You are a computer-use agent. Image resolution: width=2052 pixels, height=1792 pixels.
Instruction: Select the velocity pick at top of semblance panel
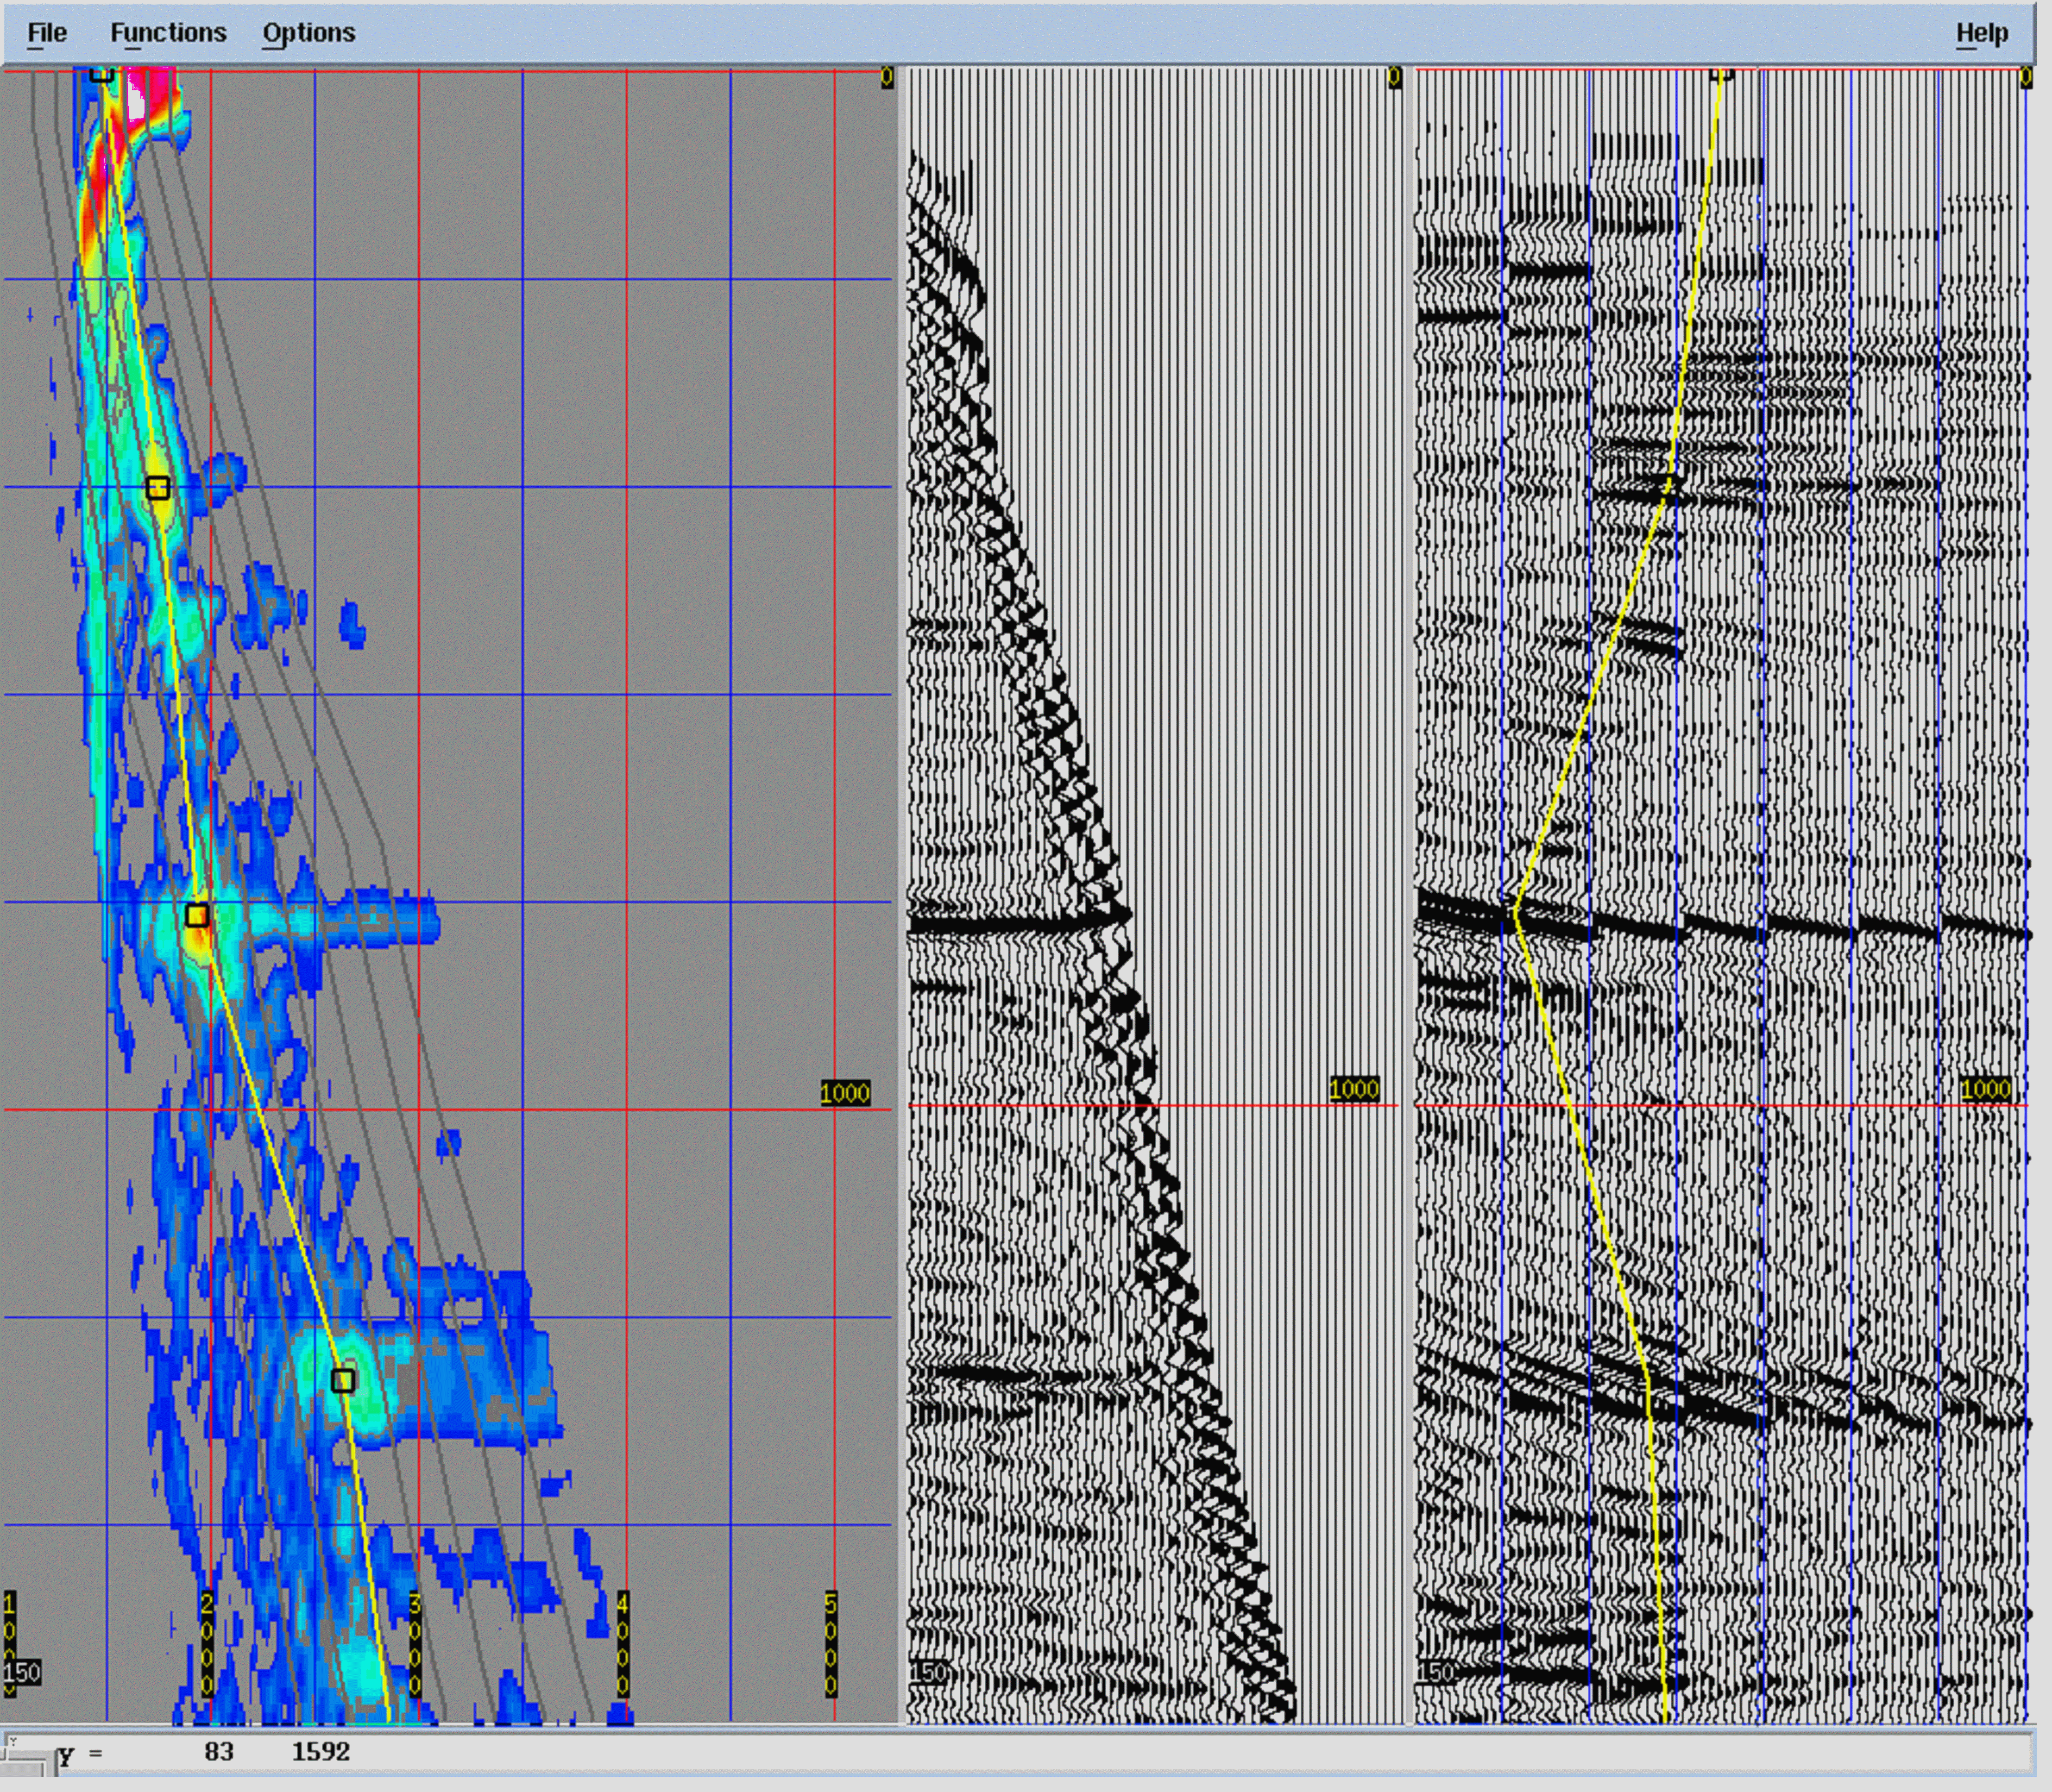point(102,73)
